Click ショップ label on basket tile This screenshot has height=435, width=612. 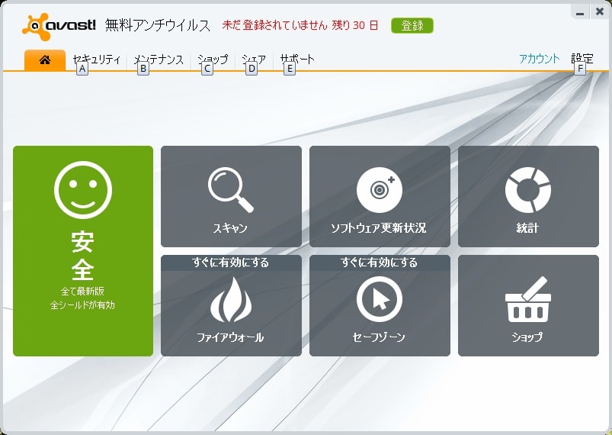click(527, 337)
